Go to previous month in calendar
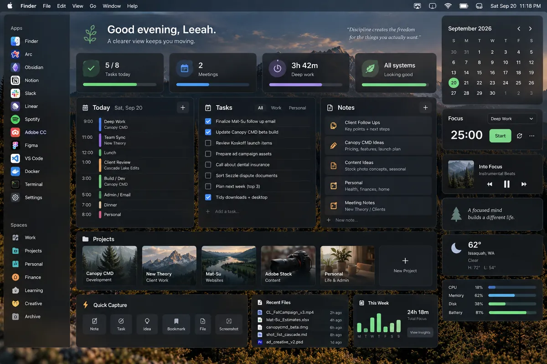547x364 pixels. pos(519,29)
